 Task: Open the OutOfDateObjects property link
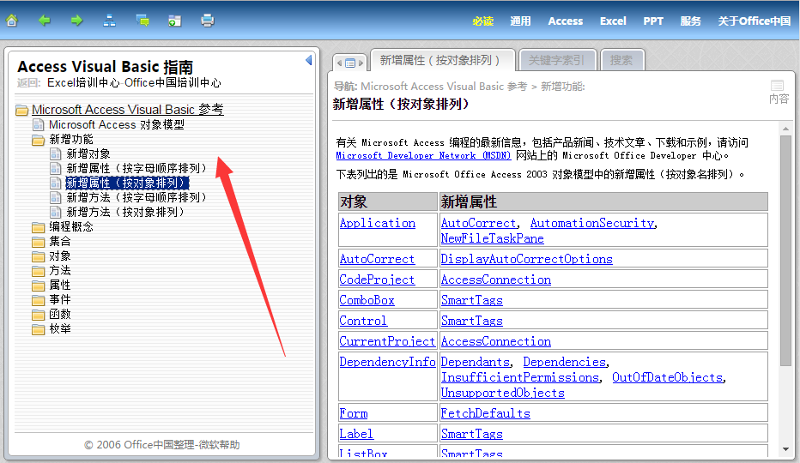667,377
